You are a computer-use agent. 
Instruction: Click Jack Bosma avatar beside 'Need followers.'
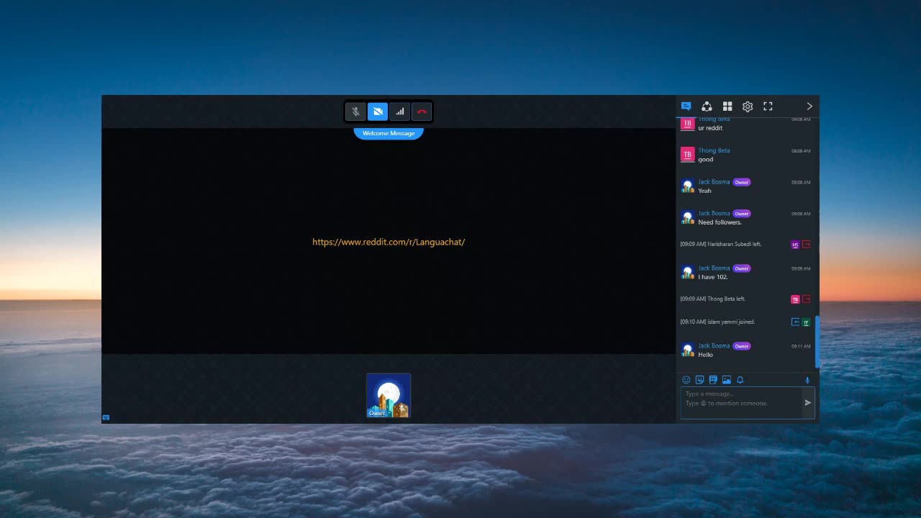(687, 217)
